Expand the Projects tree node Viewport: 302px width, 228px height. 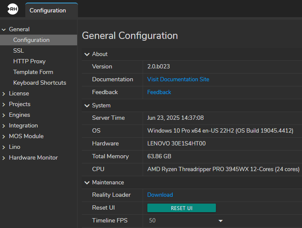click(4, 104)
